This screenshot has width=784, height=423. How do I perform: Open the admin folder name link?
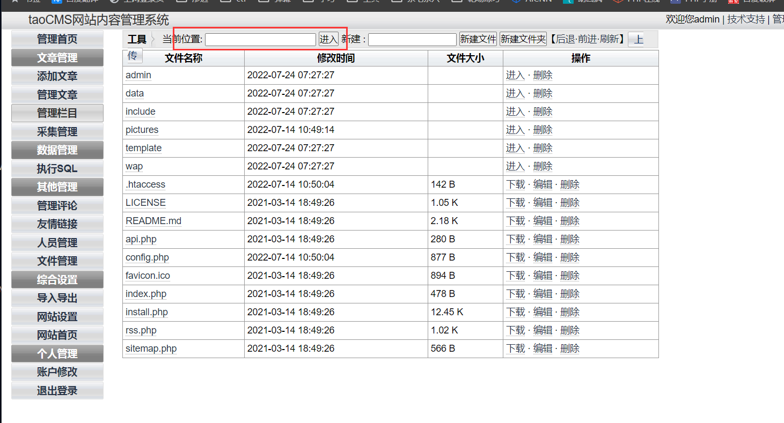click(138, 75)
